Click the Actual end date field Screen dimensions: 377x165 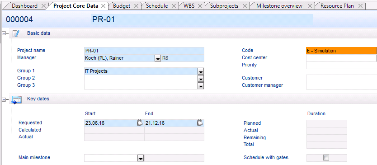[174, 137]
